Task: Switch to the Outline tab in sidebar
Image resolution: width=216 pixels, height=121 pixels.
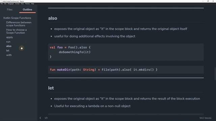Action: pos(27,9)
